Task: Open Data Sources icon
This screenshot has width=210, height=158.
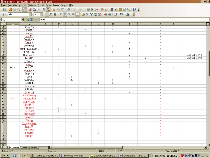Action: click(x=124, y=9)
